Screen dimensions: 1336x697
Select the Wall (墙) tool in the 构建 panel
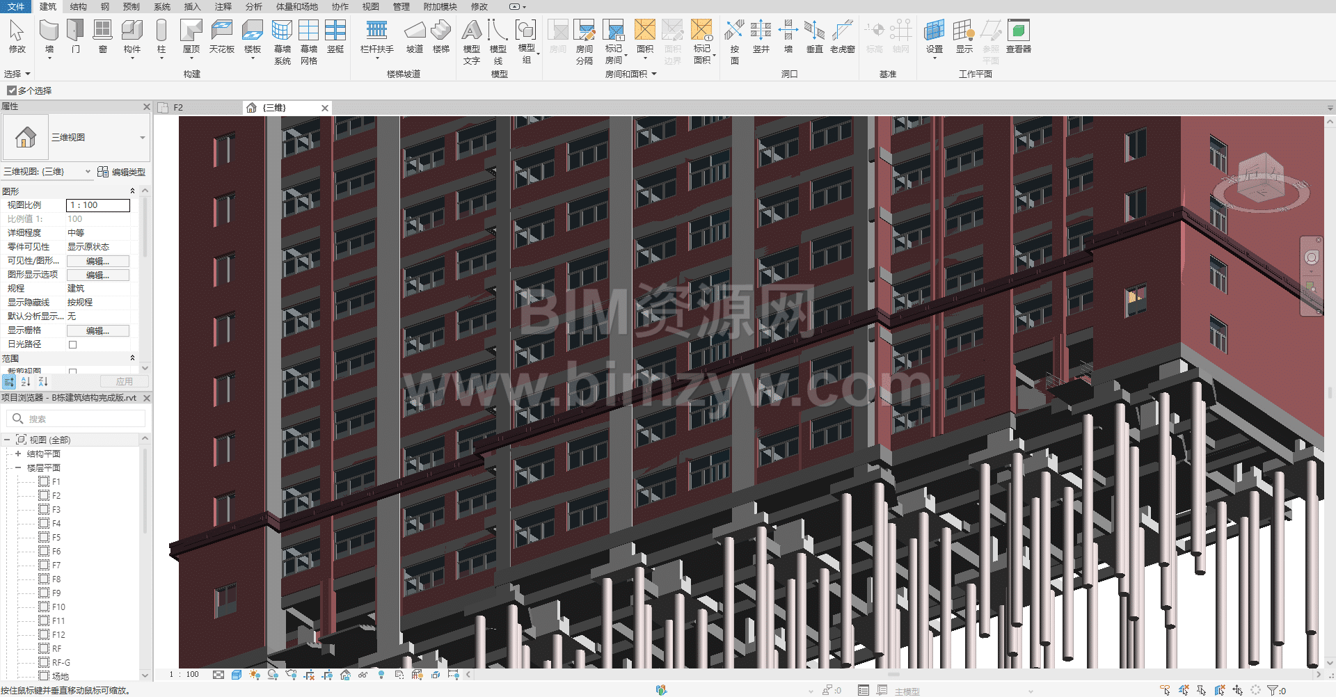pyautogui.click(x=49, y=37)
